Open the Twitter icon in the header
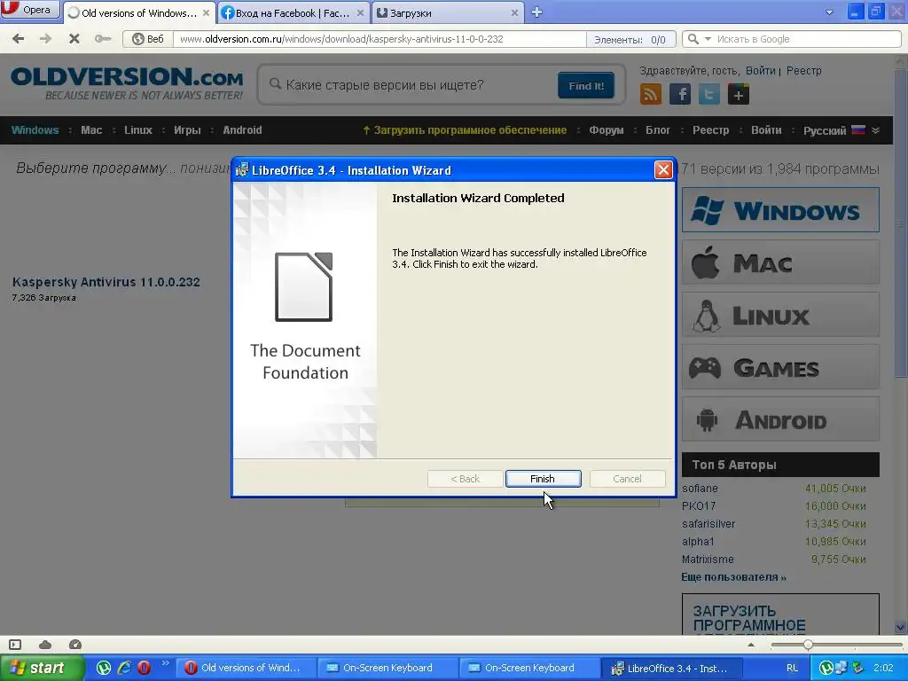The width and height of the screenshot is (908, 681). coord(708,94)
